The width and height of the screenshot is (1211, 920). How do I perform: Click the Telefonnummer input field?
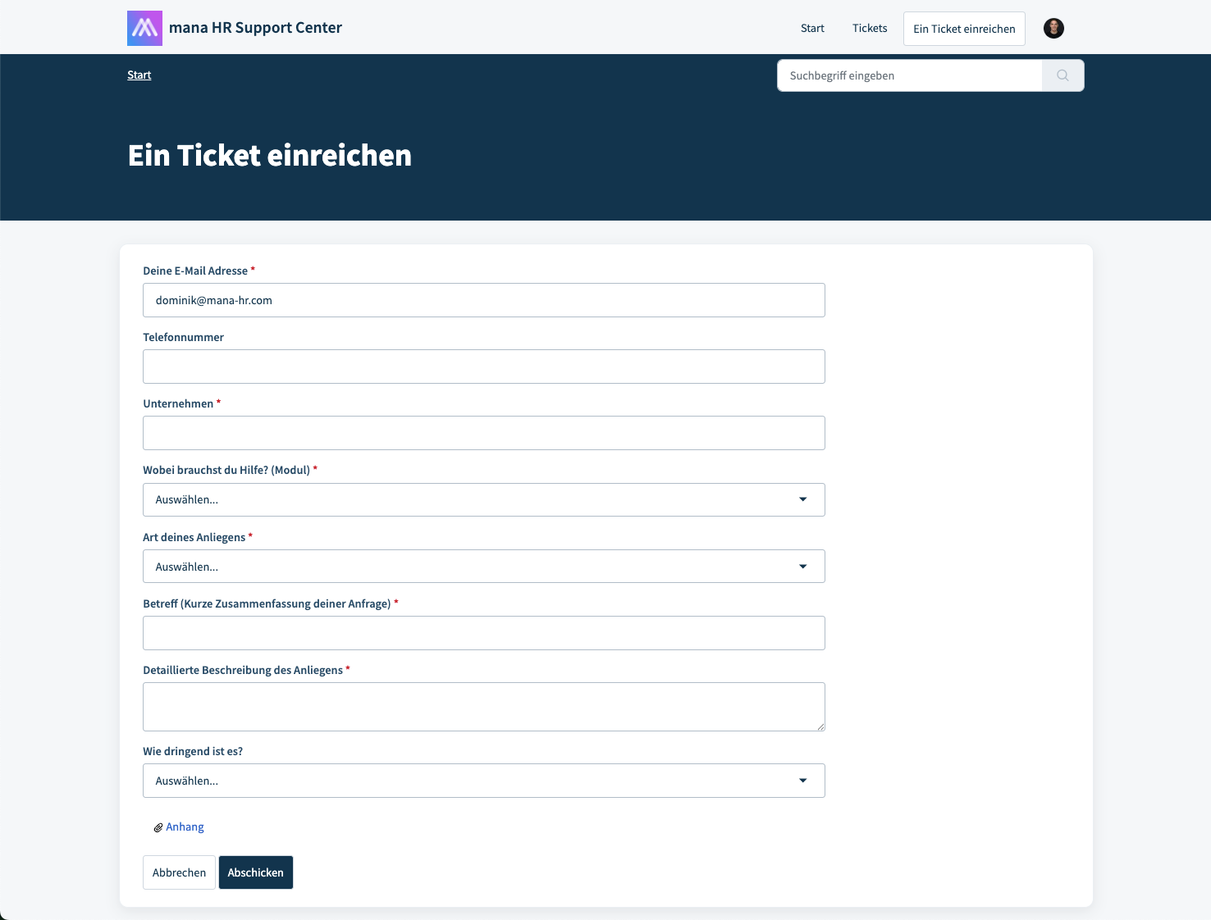coord(484,367)
